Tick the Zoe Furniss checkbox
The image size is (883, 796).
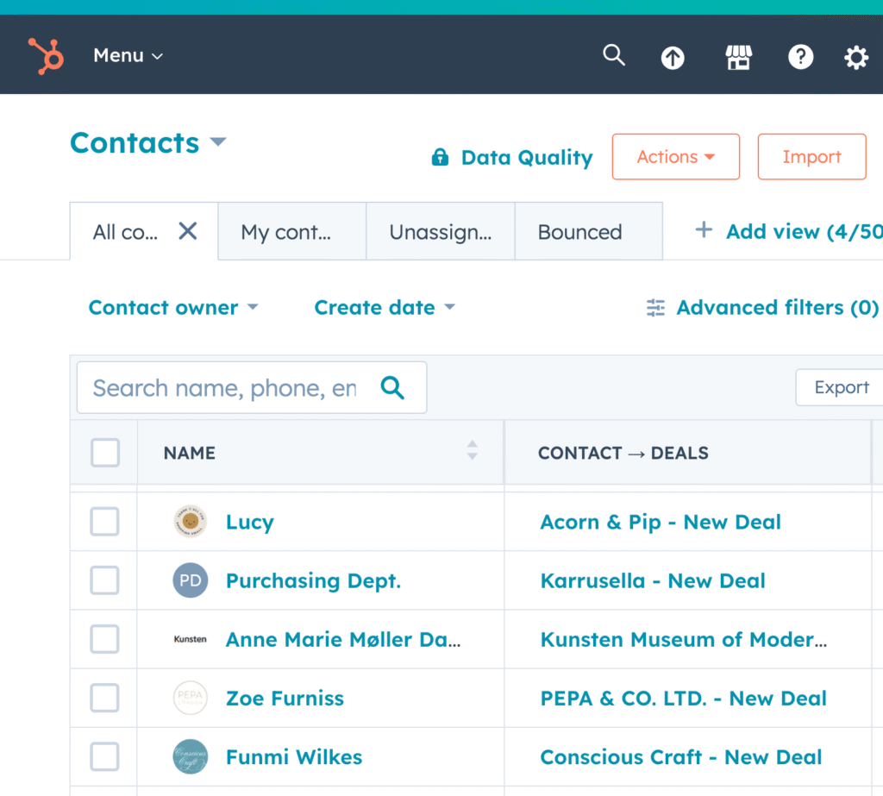(104, 698)
